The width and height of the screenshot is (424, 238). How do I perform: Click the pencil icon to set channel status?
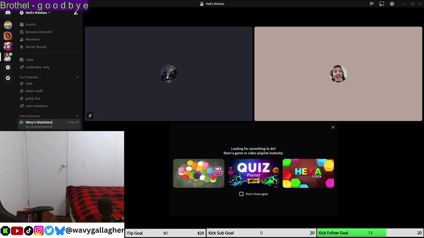51,127
